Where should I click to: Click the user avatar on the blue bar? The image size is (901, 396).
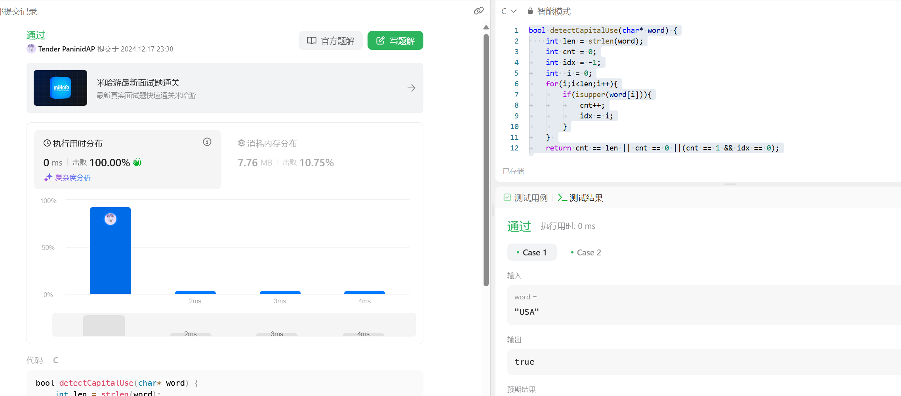(x=110, y=219)
